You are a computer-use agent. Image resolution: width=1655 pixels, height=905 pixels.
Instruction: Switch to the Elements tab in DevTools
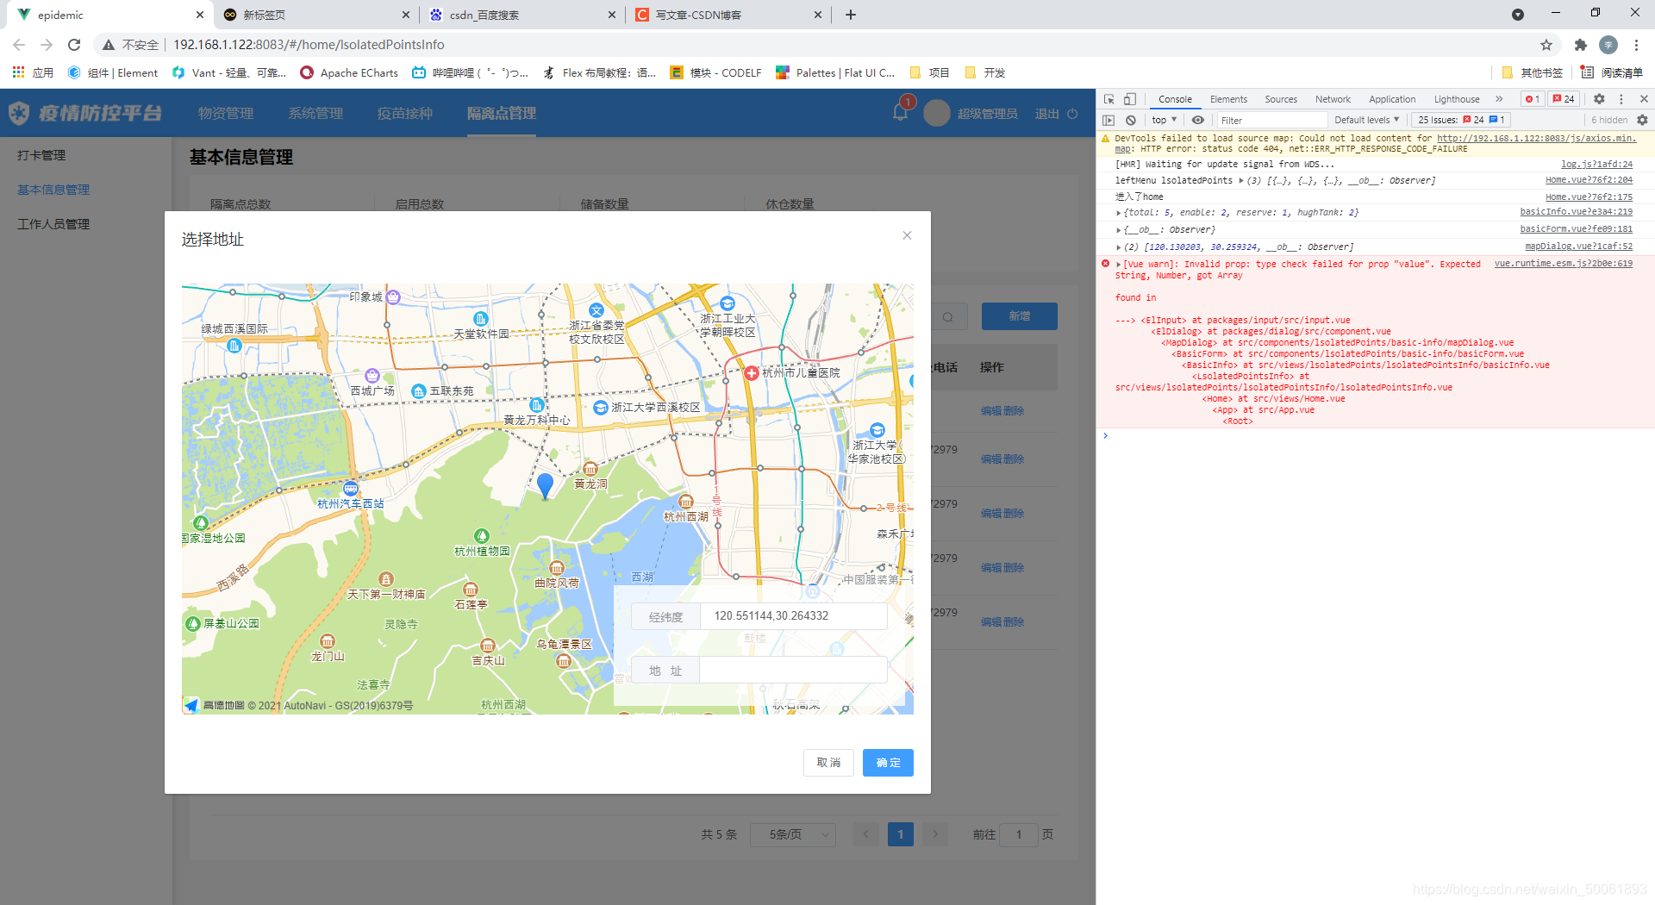tap(1228, 99)
